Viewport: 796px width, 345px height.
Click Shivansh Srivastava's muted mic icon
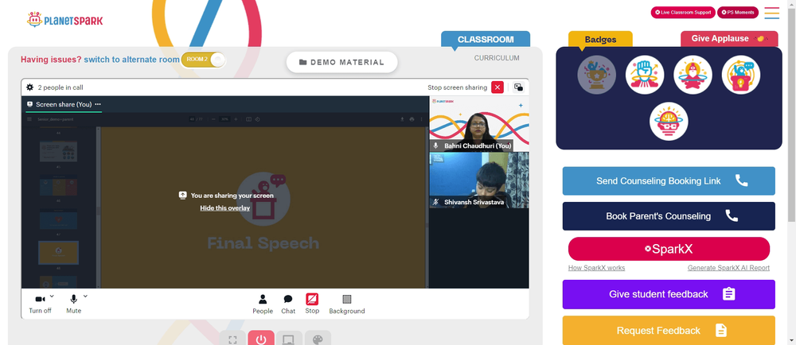tap(435, 202)
